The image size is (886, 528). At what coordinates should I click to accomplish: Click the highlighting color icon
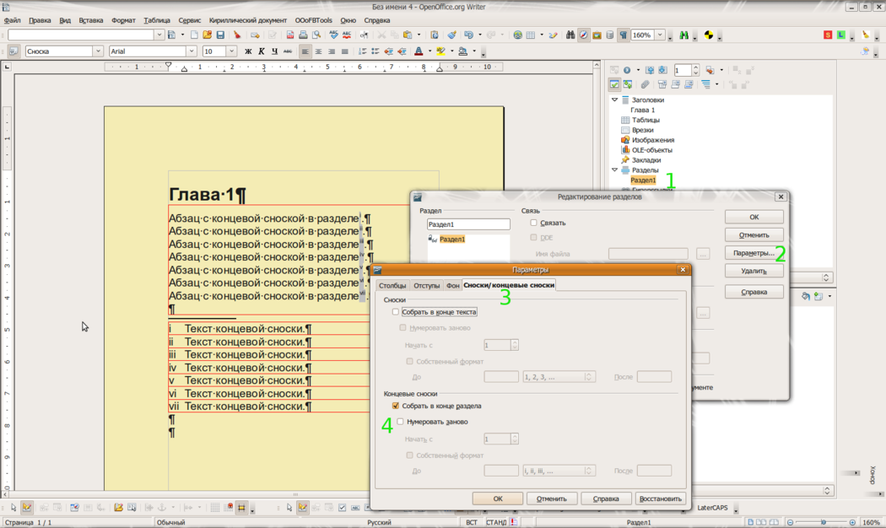(x=440, y=51)
